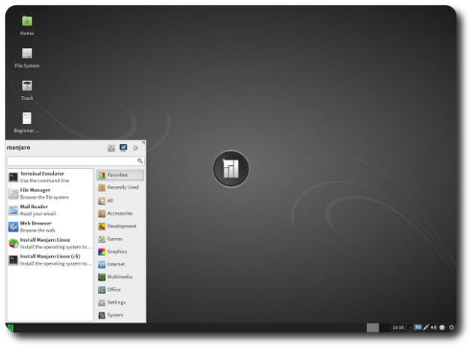Browse the Accessories category
Image resolution: width=473 pixels, height=349 pixels.
[x=119, y=213]
